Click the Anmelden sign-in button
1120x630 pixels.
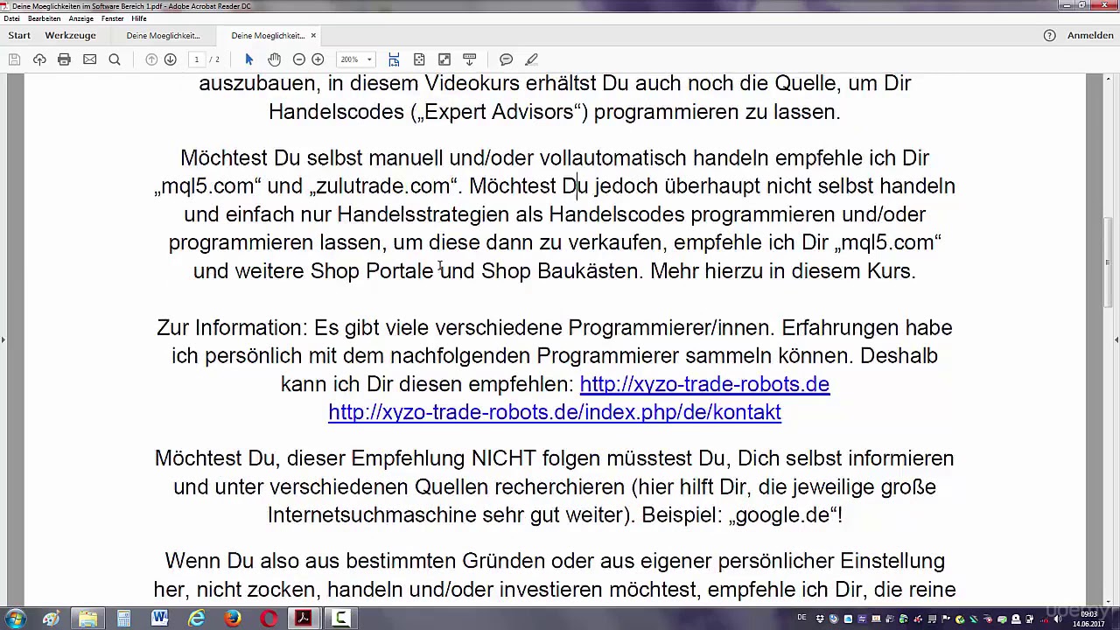[x=1090, y=36]
